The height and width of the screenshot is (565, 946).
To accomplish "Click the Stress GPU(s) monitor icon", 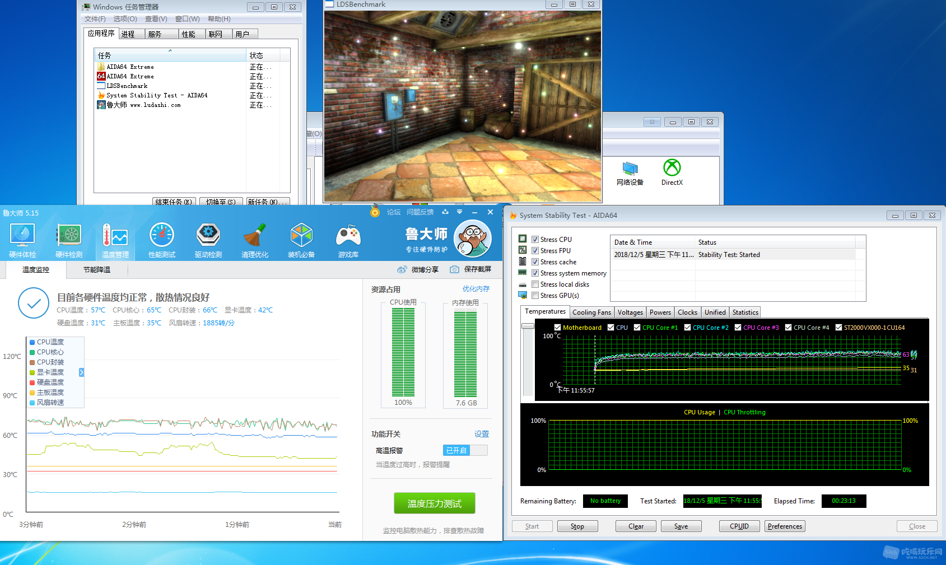I will [523, 295].
